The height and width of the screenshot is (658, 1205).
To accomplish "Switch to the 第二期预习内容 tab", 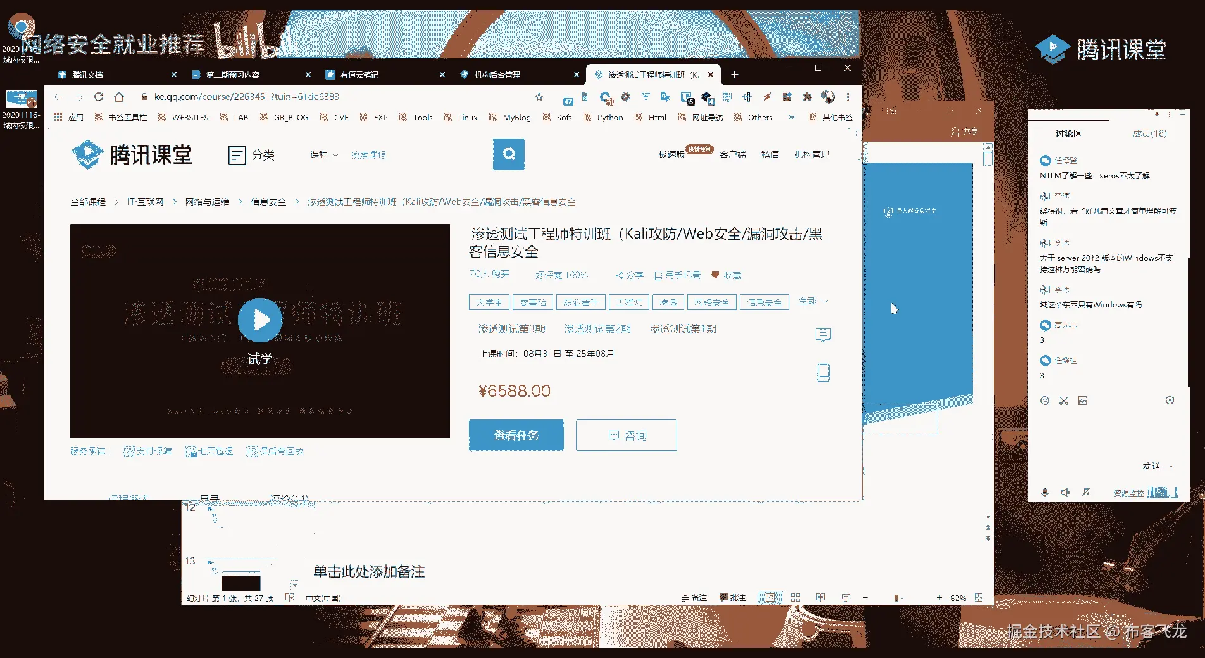I will (x=251, y=75).
